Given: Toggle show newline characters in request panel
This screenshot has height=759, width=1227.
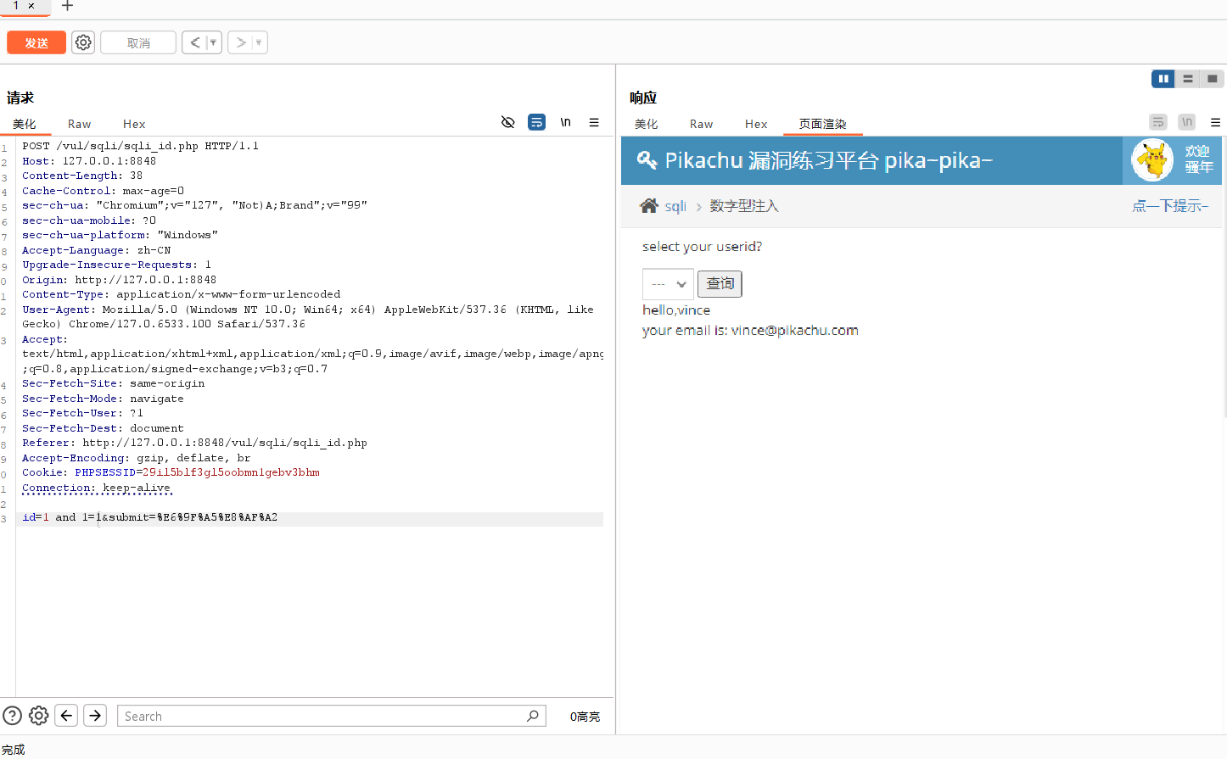Looking at the screenshot, I should click(x=565, y=122).
